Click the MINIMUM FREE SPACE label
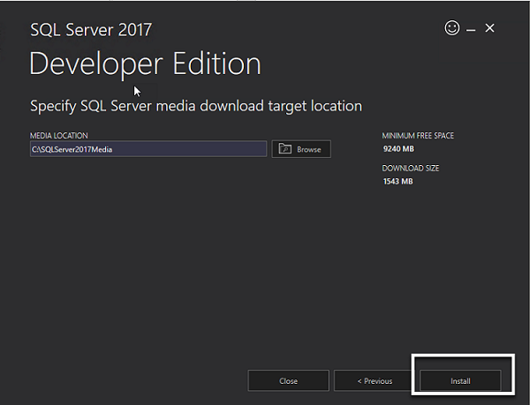 tap(418, 136)
